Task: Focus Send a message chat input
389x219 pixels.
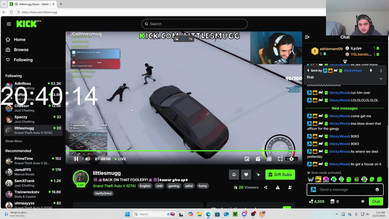Action: [345, 189]
